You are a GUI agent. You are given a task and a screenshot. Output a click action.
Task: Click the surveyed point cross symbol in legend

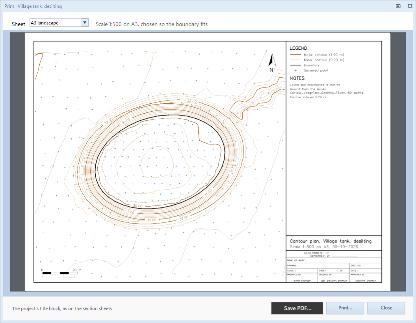click(x=295, y=70)
